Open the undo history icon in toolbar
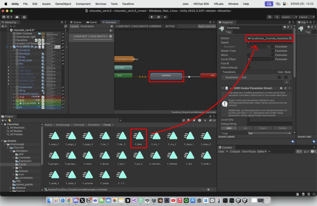The image size is (317, 206). pos(270,17)
